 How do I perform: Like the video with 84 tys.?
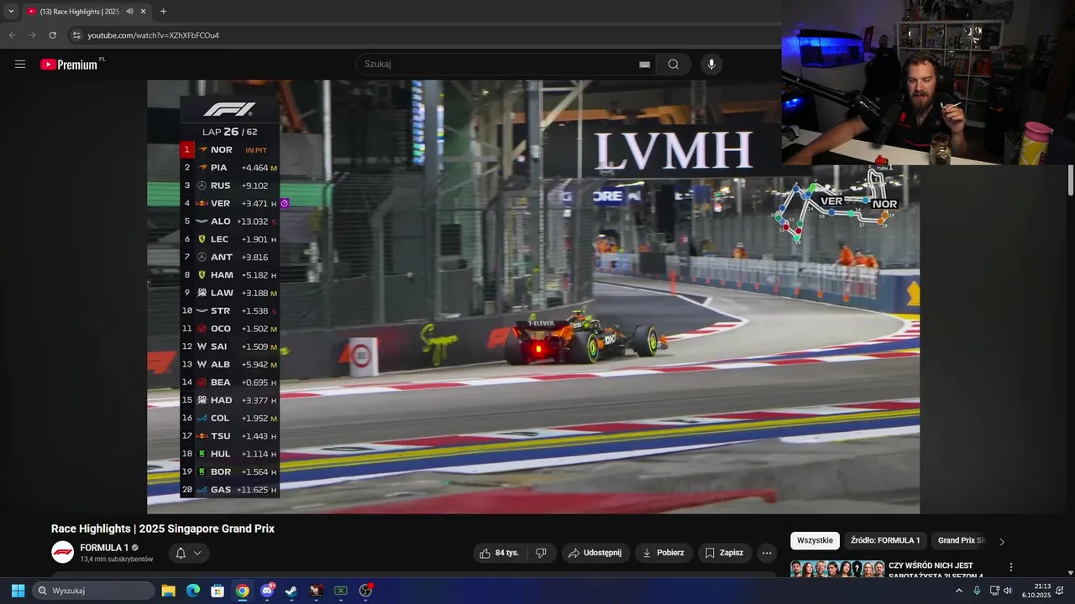[x=499, y=553]
